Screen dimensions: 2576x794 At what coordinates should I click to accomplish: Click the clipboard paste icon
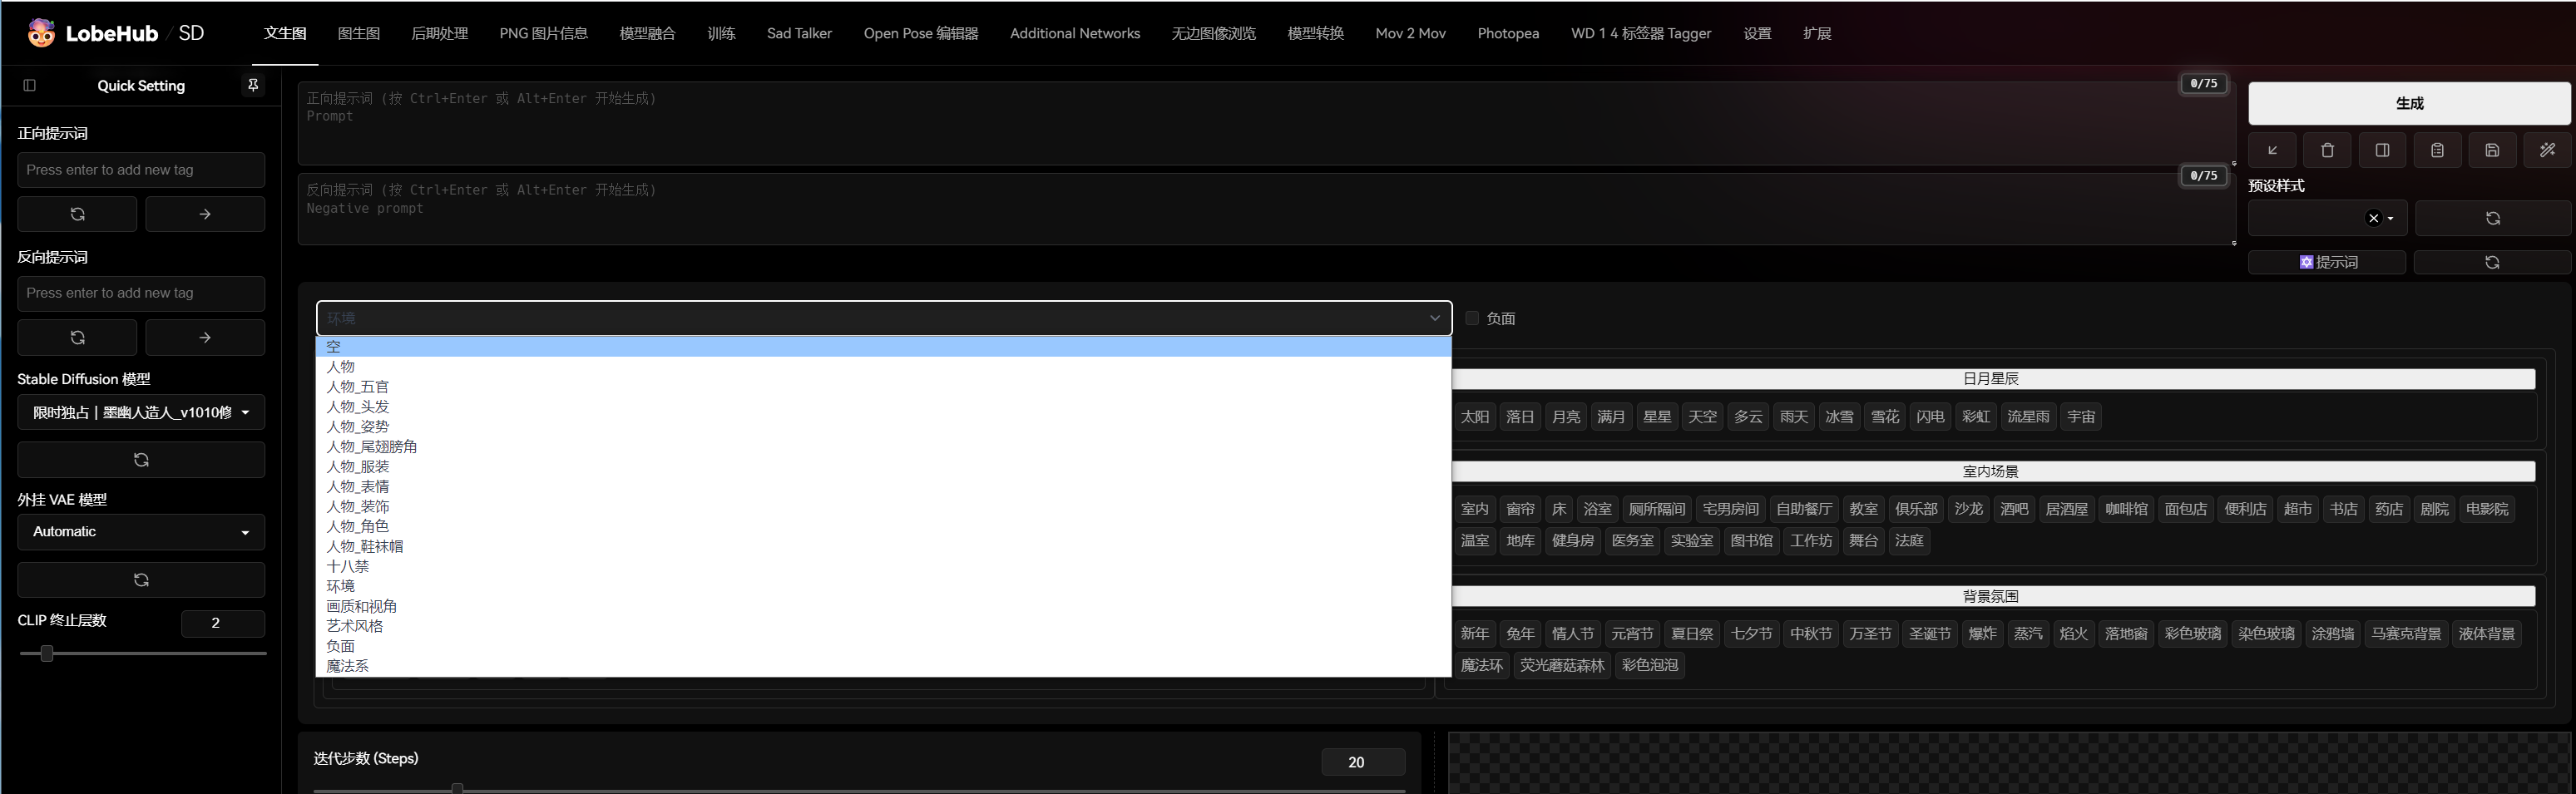2437,150
